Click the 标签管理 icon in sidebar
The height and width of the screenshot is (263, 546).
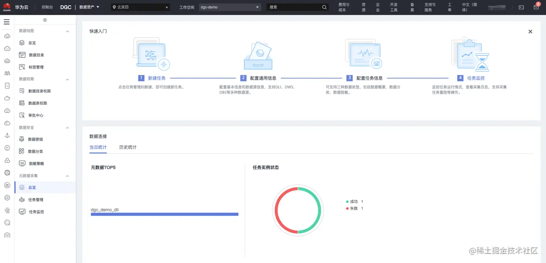point(22,67)
